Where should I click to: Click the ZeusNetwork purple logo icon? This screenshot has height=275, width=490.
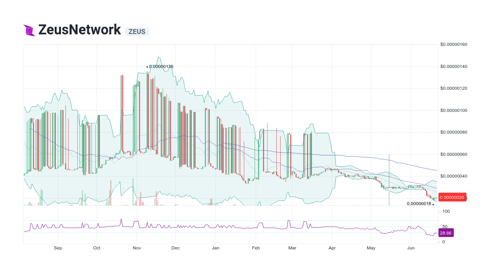29,29
